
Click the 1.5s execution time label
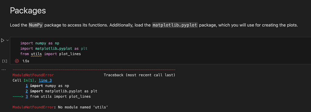click(x=26, y=61)
